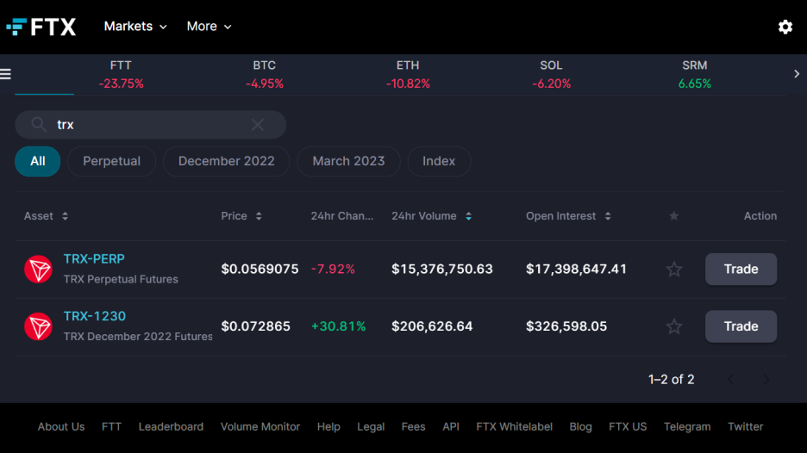Clear the trx search text
Viewport: 807px width, 453px height.
tap(257, 124)
